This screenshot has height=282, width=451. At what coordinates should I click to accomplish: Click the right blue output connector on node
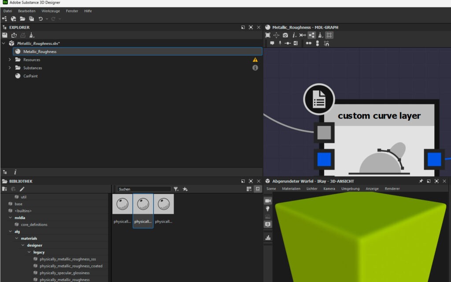(434, 159)
